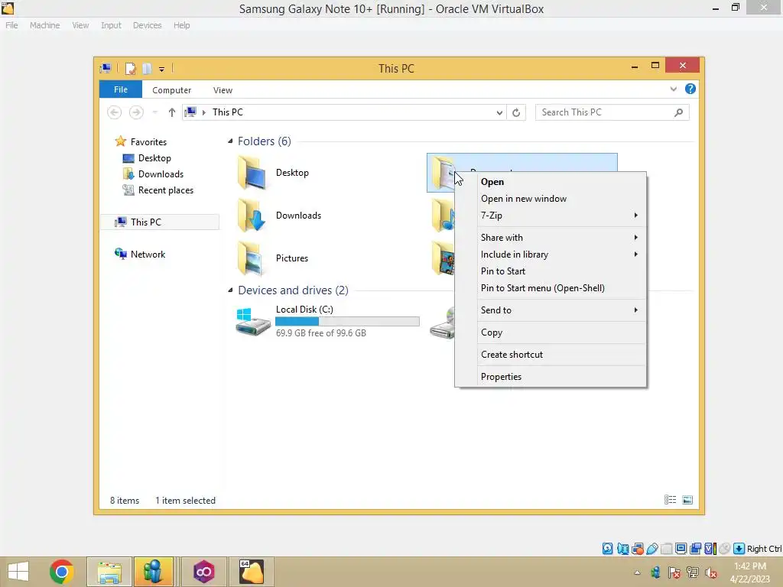Collapse the Devices and drives group
The image size is (783, 587).
point(230,290)
